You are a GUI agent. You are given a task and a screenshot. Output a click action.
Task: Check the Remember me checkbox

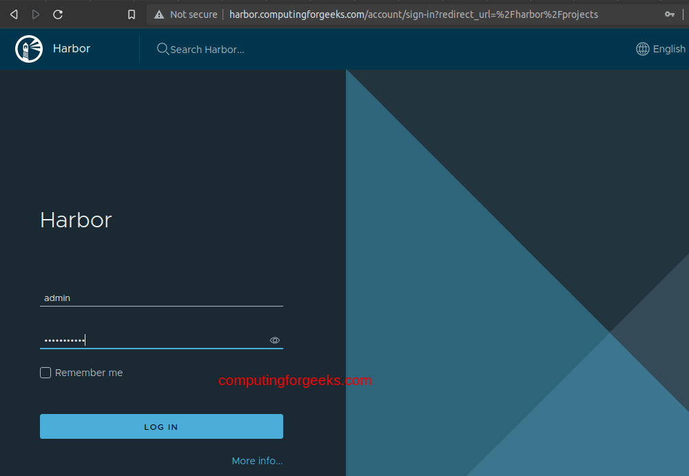click(45, 373)
